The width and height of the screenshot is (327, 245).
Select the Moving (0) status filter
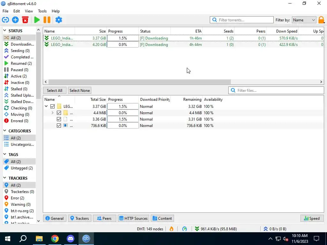tap(19, 115)
